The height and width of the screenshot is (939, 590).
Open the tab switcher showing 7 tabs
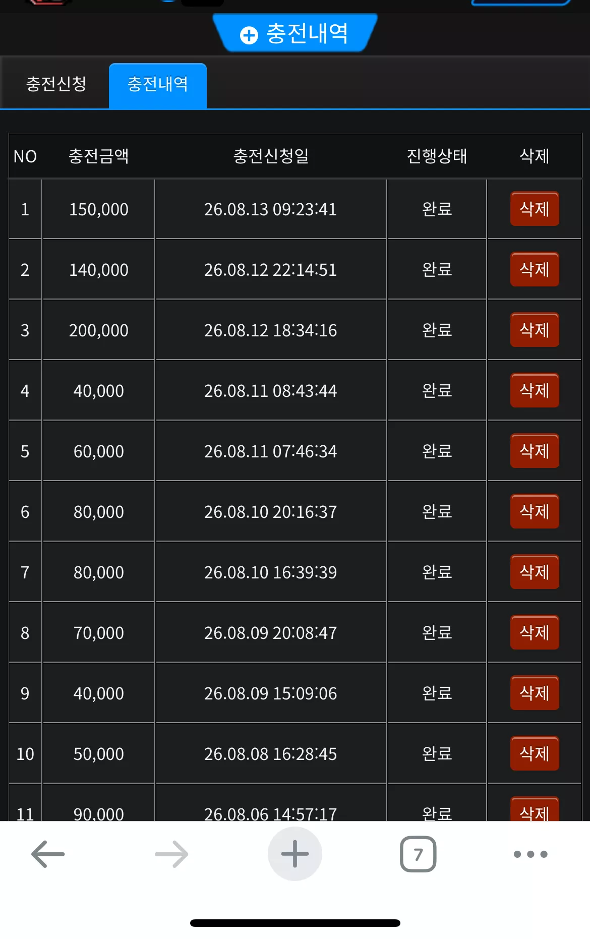(418, 854)
